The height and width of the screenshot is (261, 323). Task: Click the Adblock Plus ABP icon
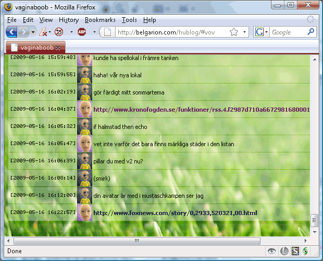click(82, 32)
